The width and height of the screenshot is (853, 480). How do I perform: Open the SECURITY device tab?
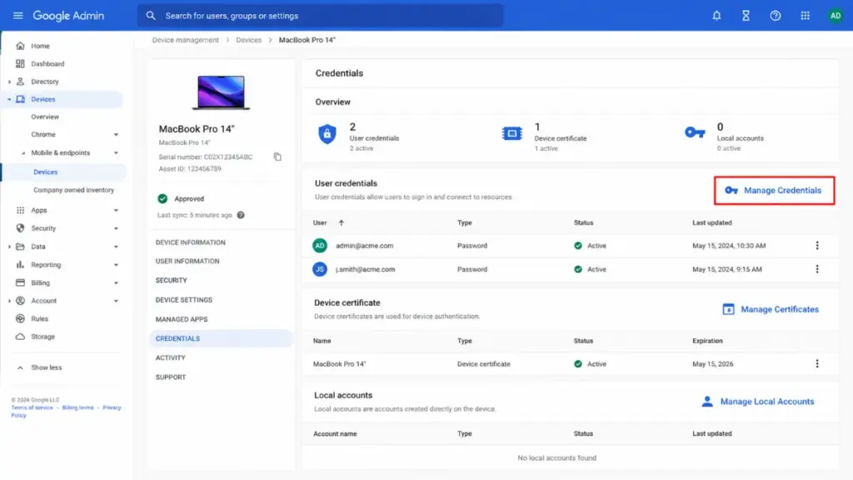(172, 280)
